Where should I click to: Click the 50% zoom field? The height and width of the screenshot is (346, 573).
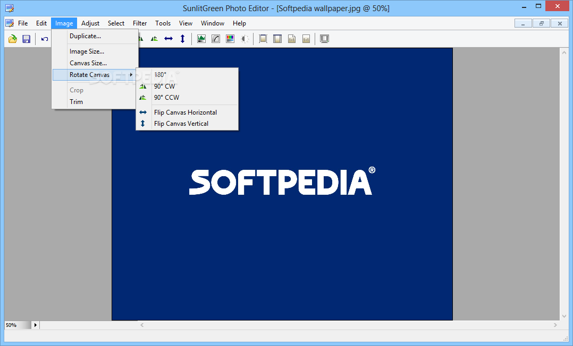18,325
